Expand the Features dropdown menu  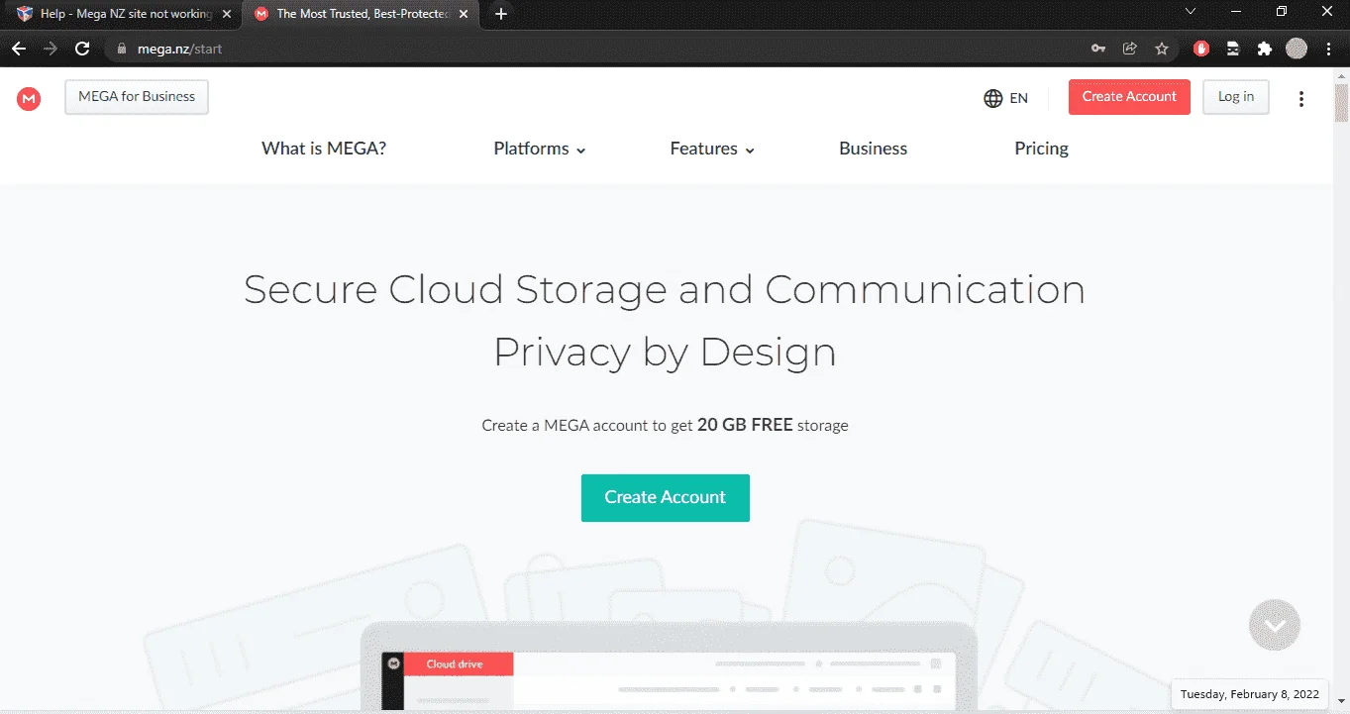click(712, 149)
